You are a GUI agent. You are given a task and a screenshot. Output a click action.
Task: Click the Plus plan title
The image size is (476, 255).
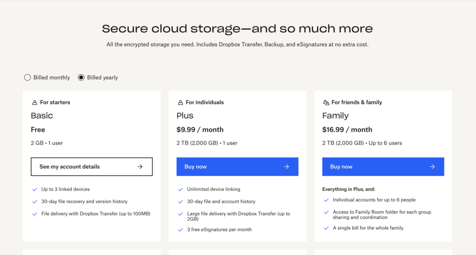[x=185, y=116]
